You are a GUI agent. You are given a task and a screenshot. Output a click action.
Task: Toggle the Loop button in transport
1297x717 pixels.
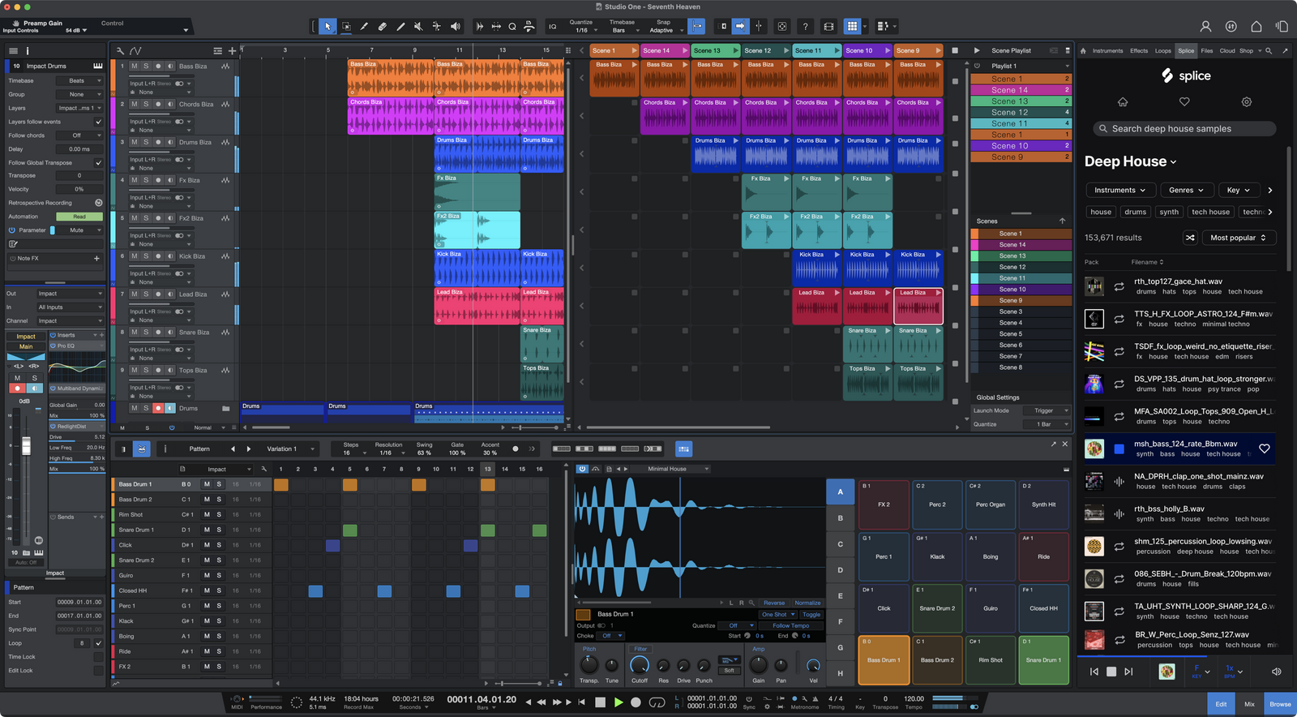pos(657,702)
